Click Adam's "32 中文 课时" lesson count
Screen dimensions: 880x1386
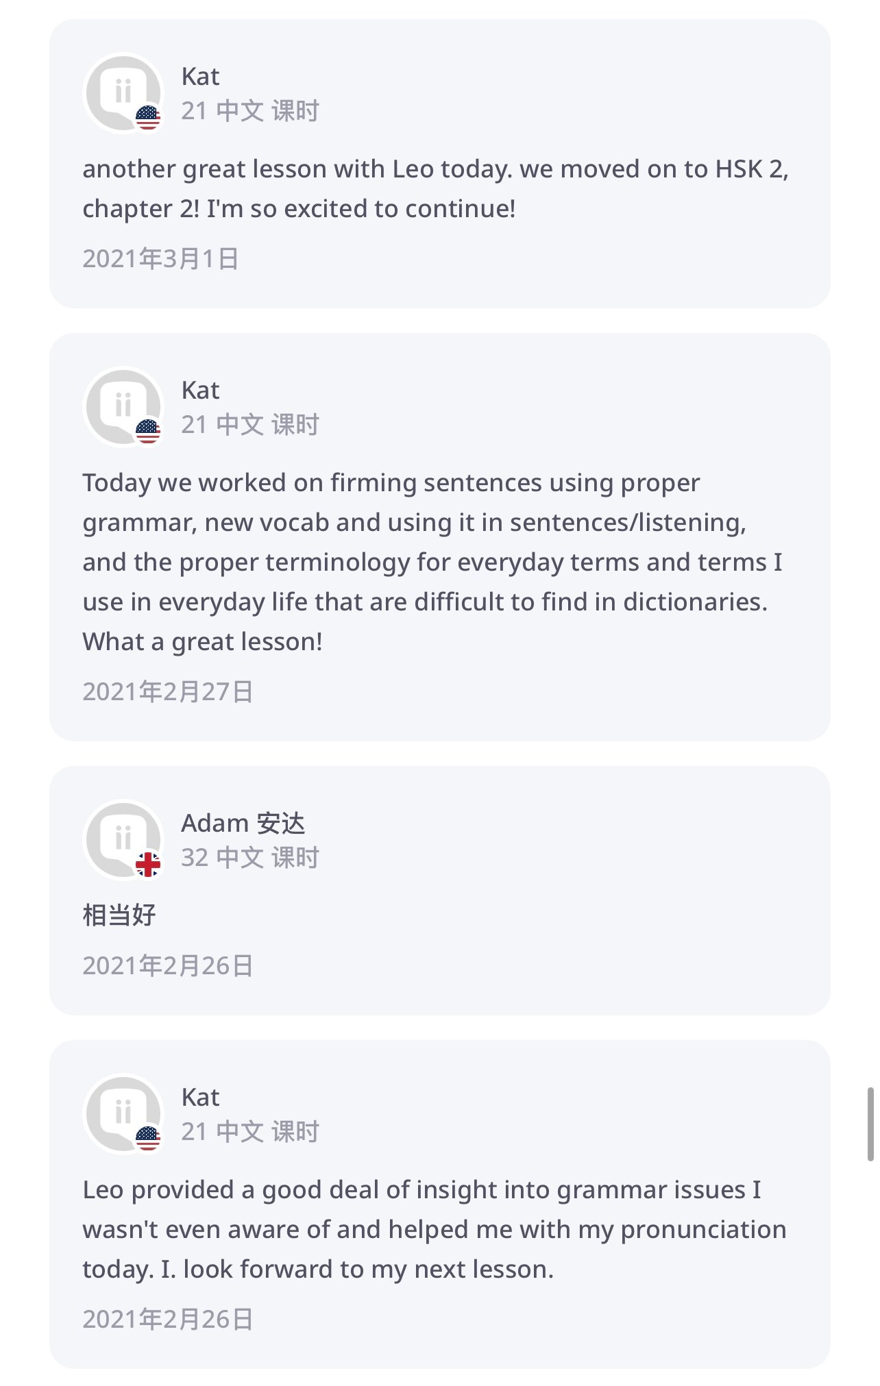pyautogui.click(x=249, y=858)
